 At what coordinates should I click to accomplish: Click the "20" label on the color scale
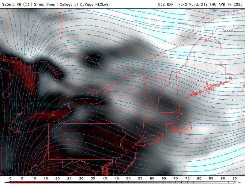pos(58,178)
